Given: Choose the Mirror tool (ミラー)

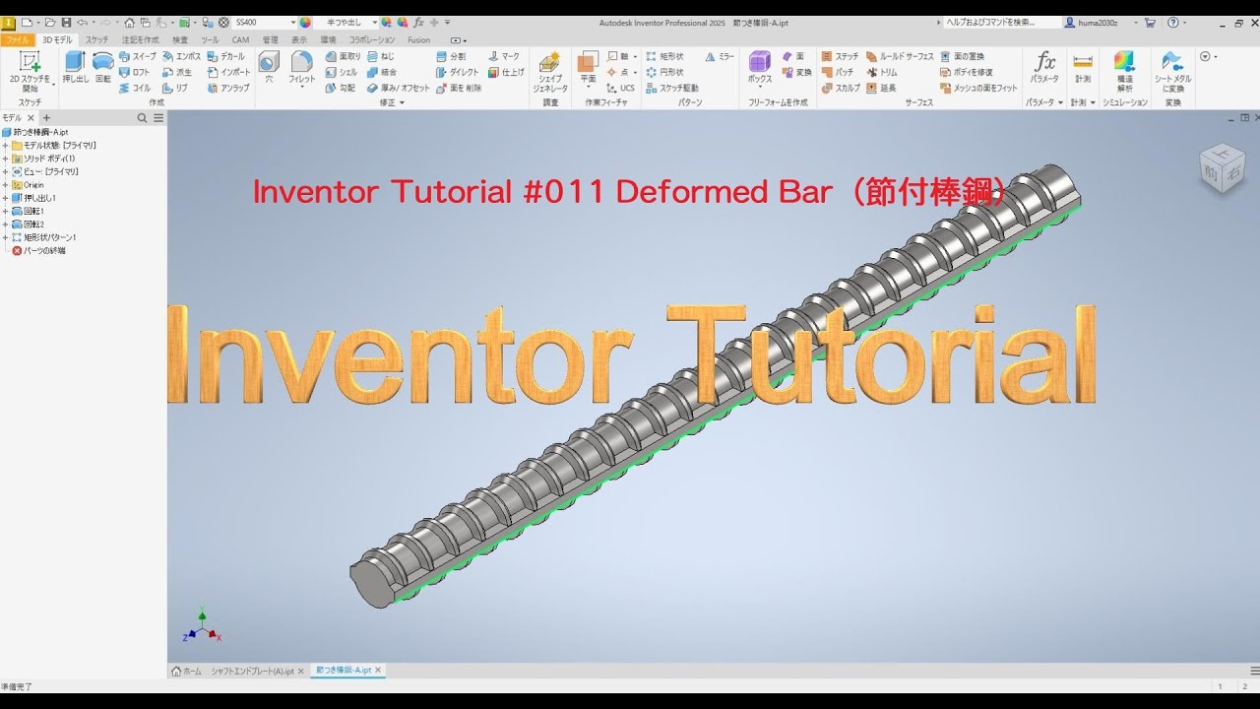Looking at the screenshot, I should 720,57.
